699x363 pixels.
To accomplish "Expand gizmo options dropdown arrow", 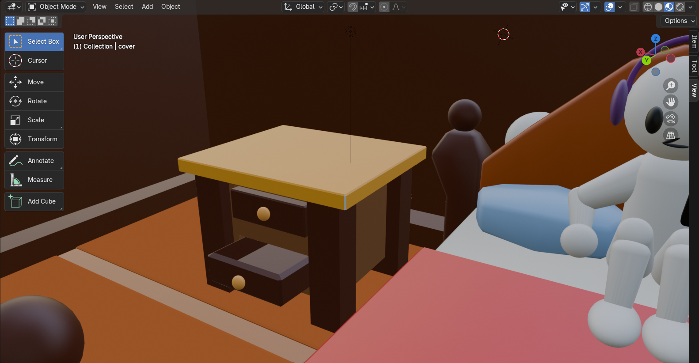I will click(595, 7).
